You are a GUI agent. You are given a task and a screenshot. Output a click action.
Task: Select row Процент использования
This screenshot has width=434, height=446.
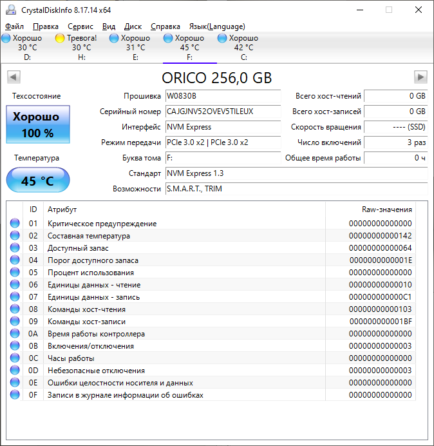coord(211,272)
